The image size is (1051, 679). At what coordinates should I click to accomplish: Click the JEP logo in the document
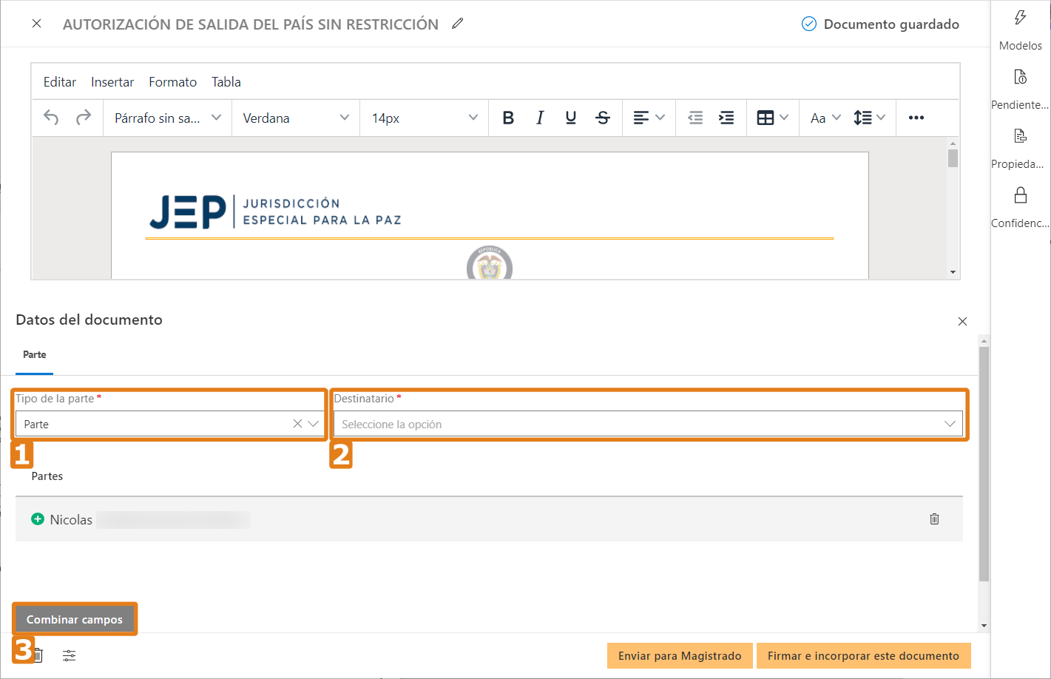tap(275, 212)
